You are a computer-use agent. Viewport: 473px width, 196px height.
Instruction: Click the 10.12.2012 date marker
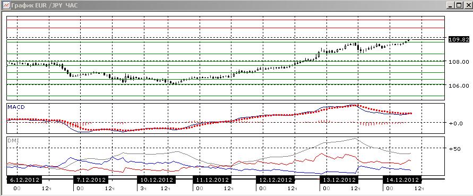pyautogui.click(x=156, y=180)
